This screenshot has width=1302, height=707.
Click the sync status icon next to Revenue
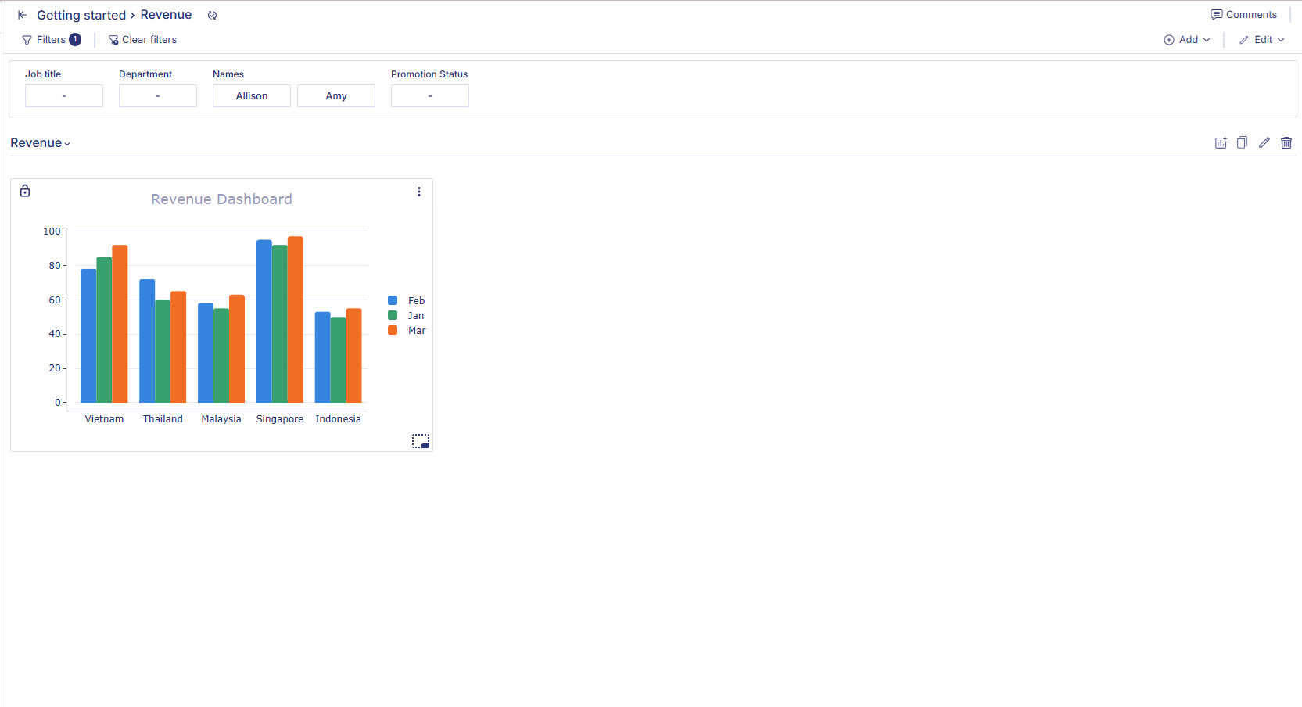pos(212,15)
